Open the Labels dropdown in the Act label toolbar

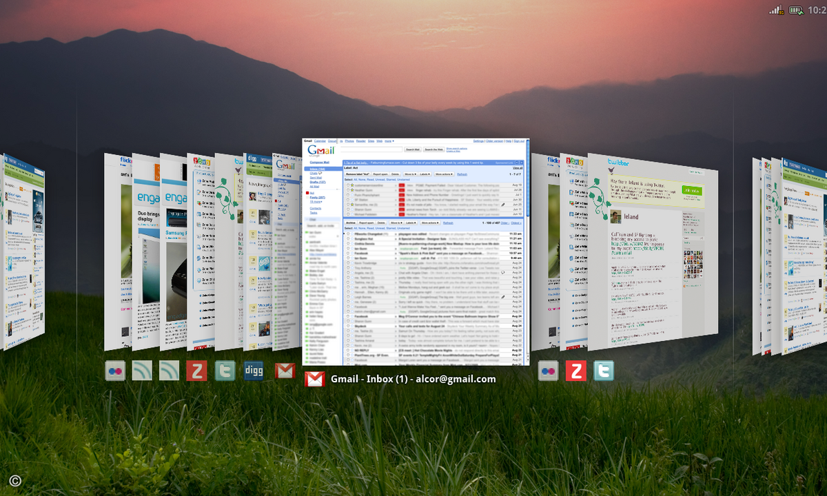tap(425, 174)
